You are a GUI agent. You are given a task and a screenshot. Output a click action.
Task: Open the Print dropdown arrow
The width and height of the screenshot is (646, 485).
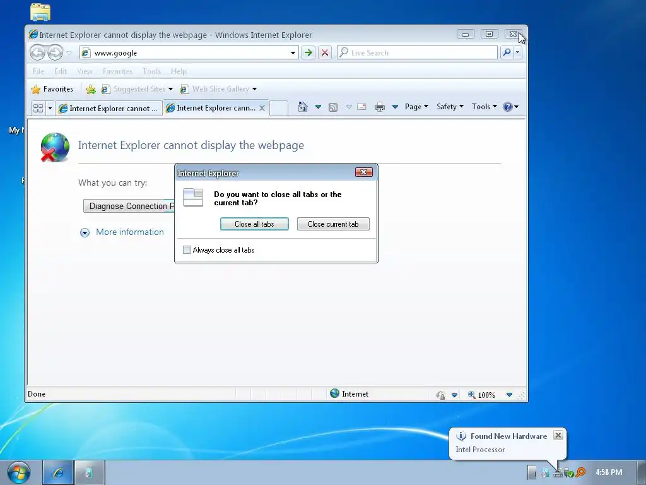click(x=395, y=107)
